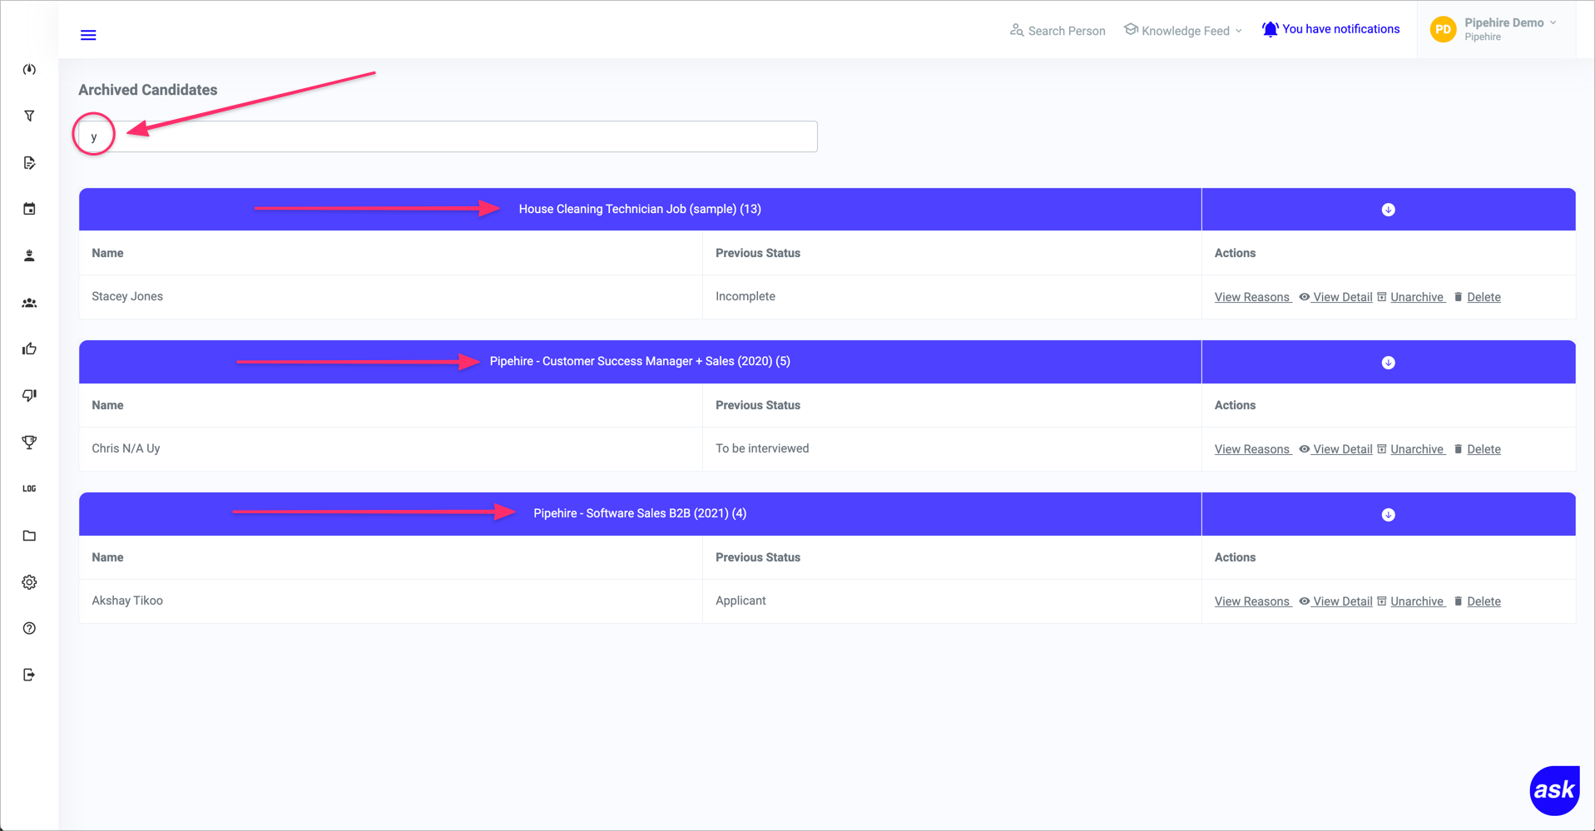Click Pipehire - Software Sales B2B header

[640, 513]
